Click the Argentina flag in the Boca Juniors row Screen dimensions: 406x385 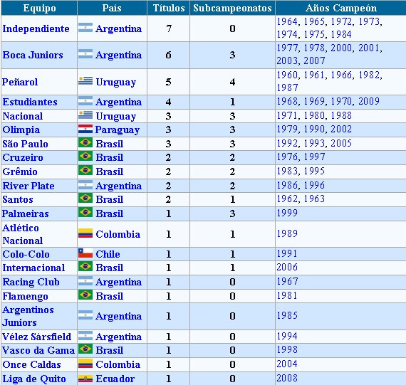click(x=85, y=54)
